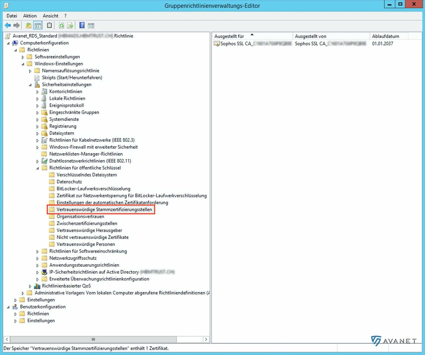
Task: Click the IP-Sicherheitsrichtlinien icon
Action: click(44, 272)
